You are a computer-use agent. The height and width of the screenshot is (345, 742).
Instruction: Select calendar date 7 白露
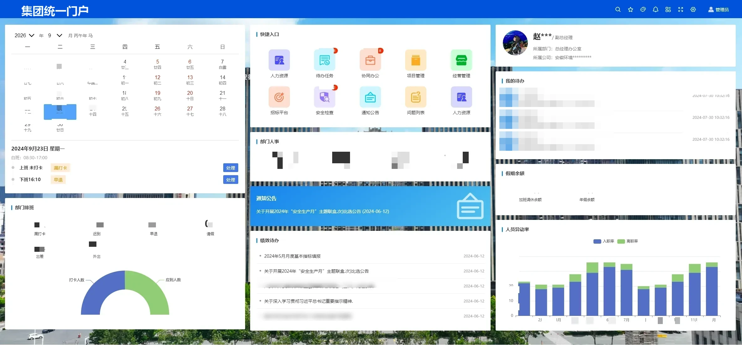point(223,64)
